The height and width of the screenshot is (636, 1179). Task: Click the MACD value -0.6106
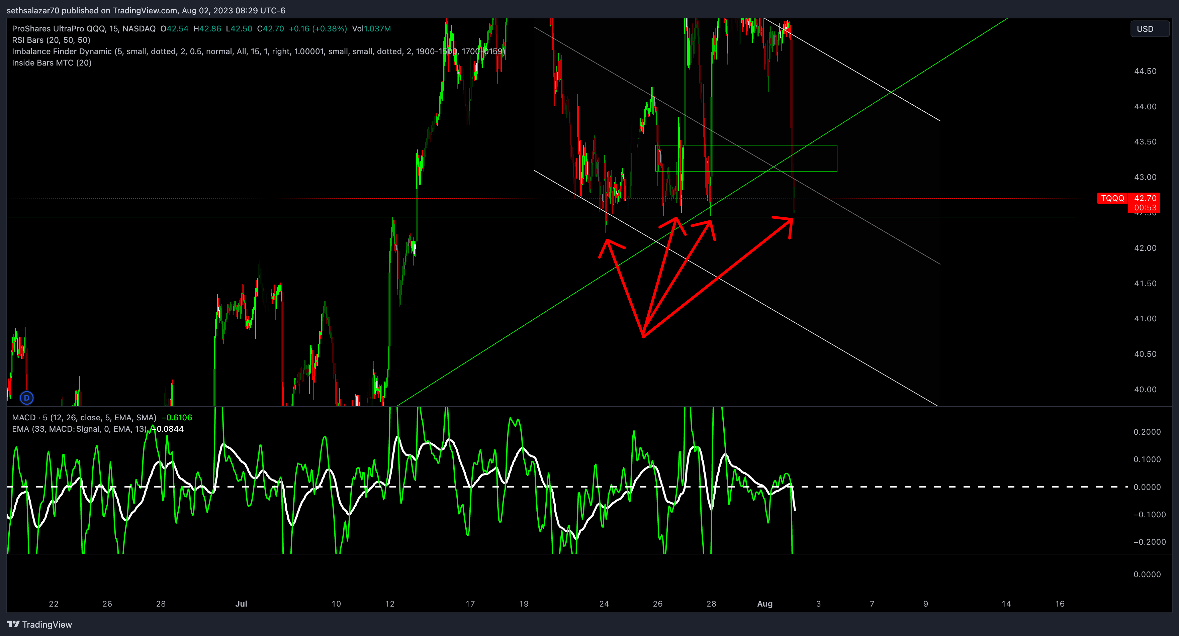[177, 417]
